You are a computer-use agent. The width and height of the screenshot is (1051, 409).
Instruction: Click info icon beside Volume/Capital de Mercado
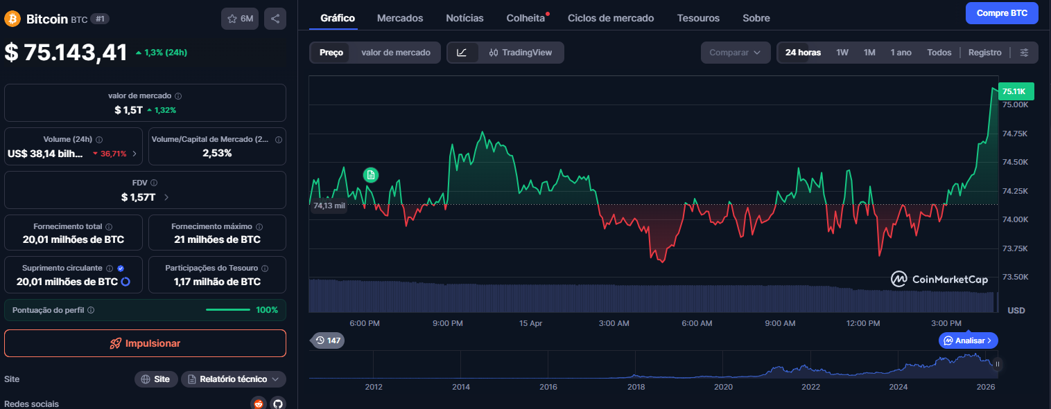(279, 140)
